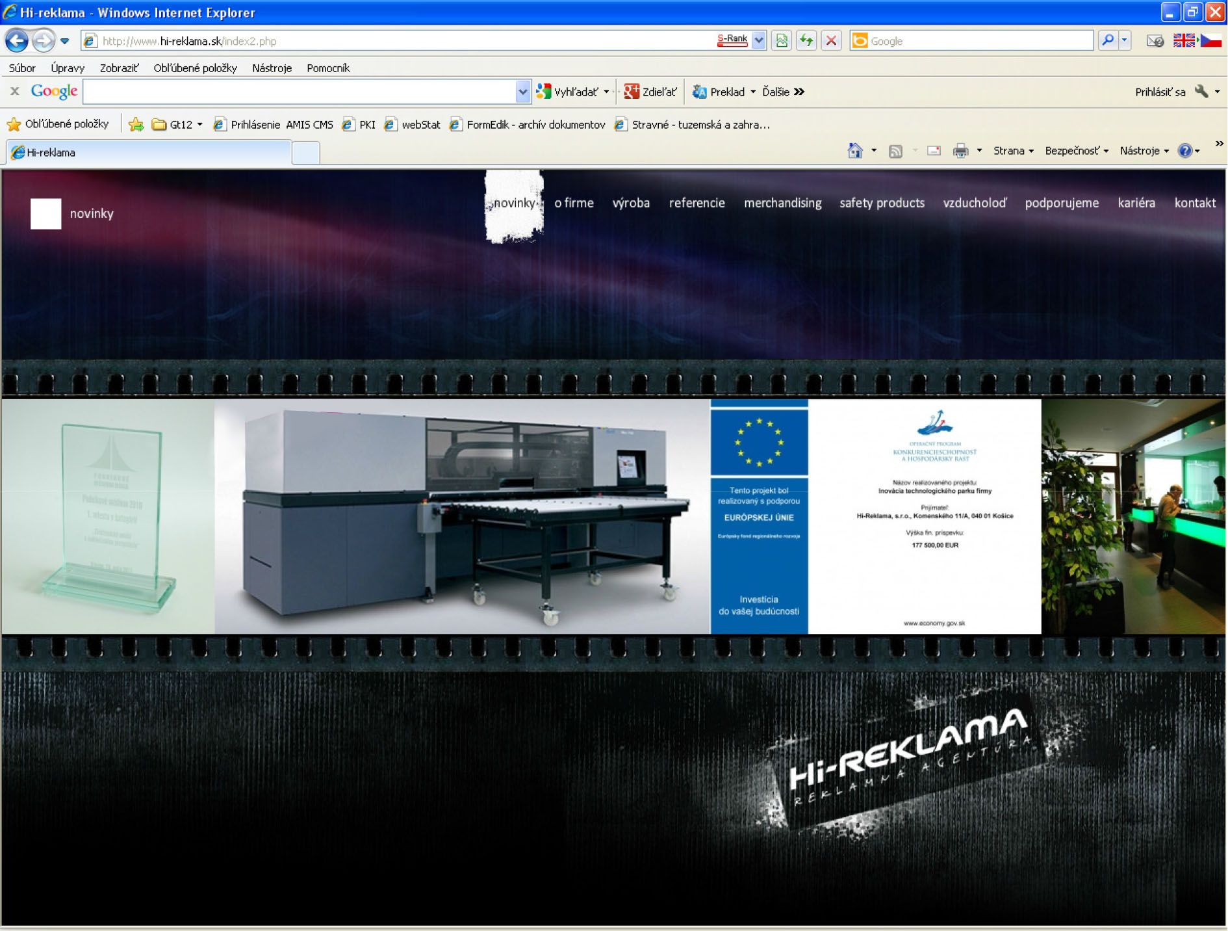Click the white square beside novinky heading
The image size is (1228, 931).
45,214
